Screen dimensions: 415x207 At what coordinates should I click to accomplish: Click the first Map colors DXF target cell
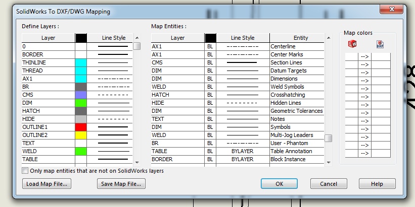381,57
